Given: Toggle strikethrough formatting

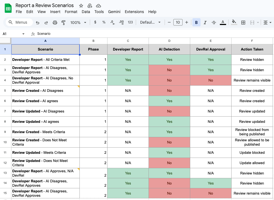Looking at the screenshot, I should 214,22.
